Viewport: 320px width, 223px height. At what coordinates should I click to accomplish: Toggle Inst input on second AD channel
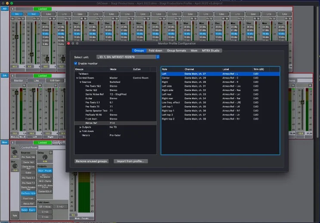(34, 14)
